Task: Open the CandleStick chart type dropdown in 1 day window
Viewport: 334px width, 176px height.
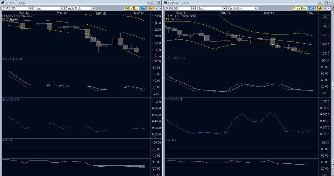Action: (93, 8)
